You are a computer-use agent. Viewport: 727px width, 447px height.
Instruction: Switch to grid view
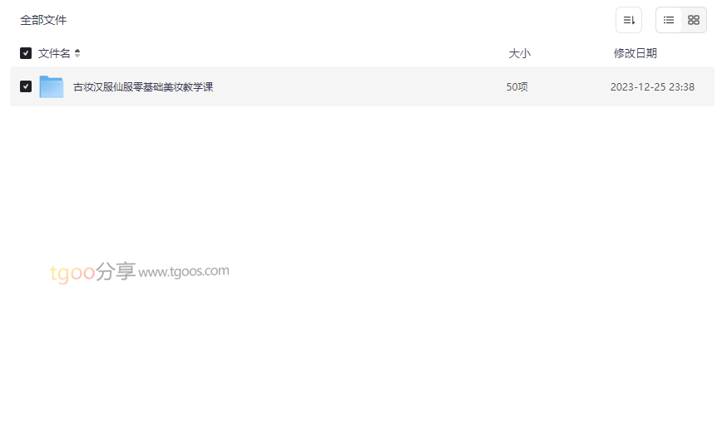(x=693, y=20)
